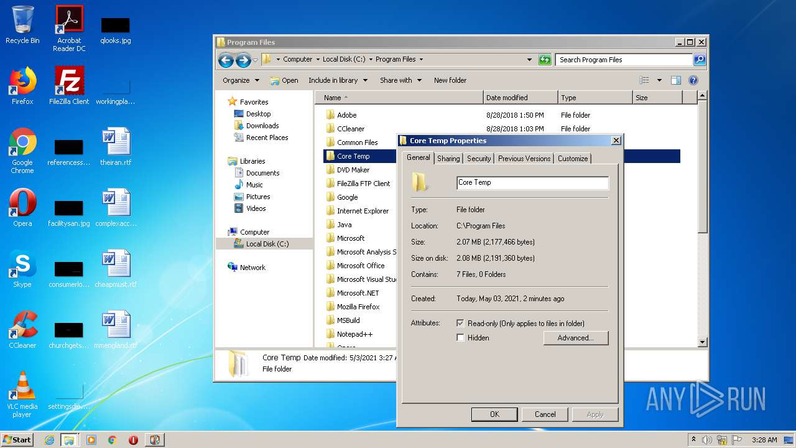Open cheapmust.rtf desktop file

point(116,269)
